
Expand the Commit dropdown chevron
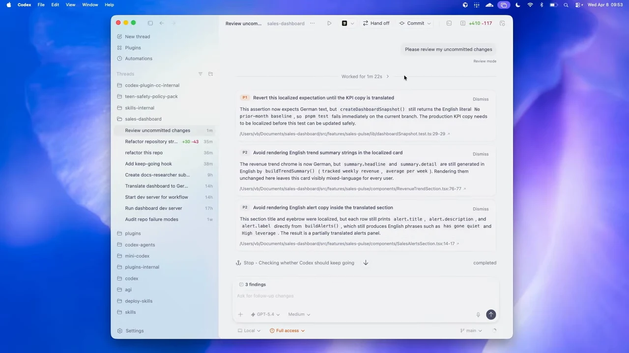429,23
